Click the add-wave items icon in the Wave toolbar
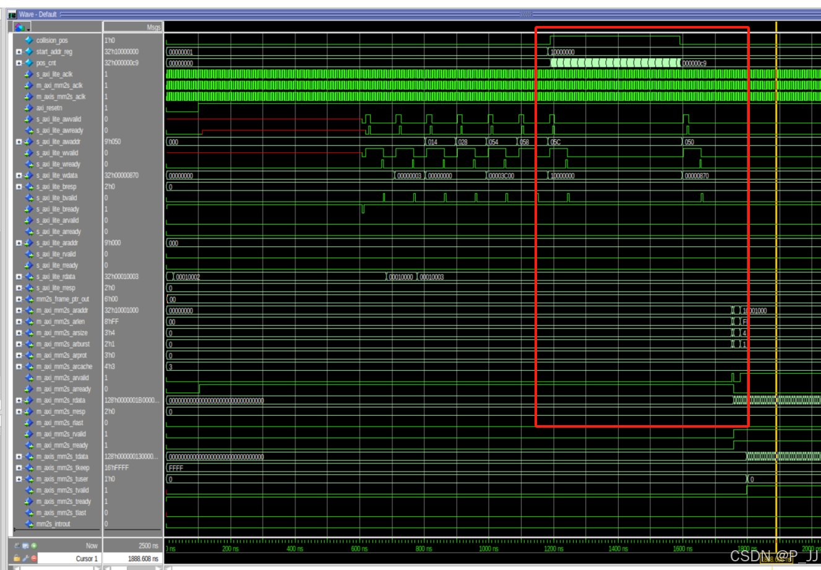Screen dimensions: 821x570 19,27
